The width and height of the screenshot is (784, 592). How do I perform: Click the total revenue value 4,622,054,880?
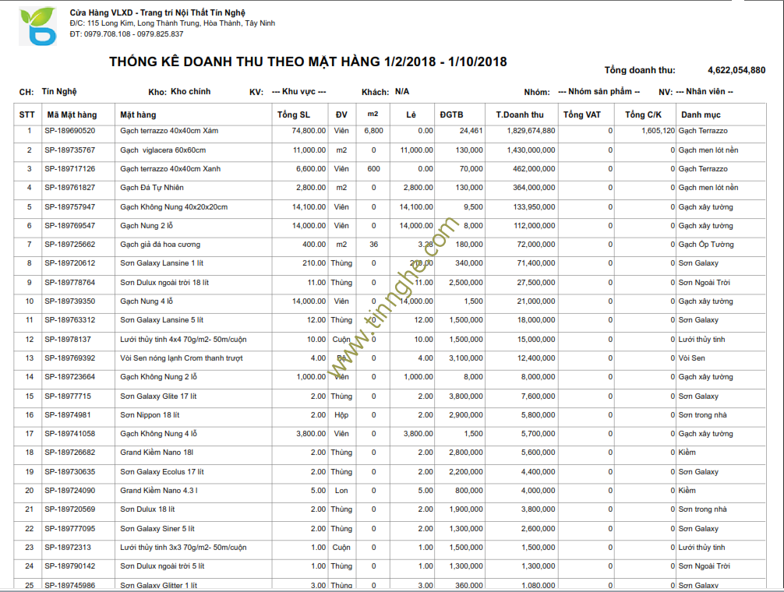736,70
